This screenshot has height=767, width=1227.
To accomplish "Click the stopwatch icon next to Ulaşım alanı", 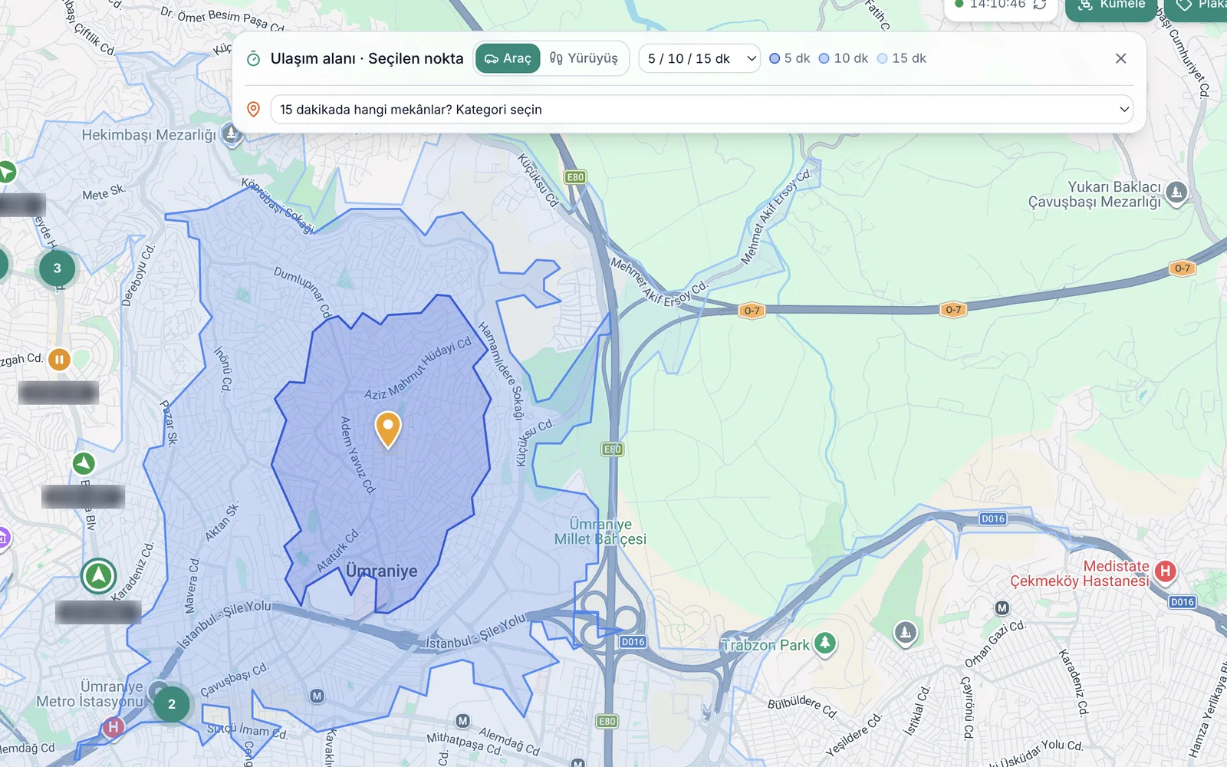I will (254, 59).
